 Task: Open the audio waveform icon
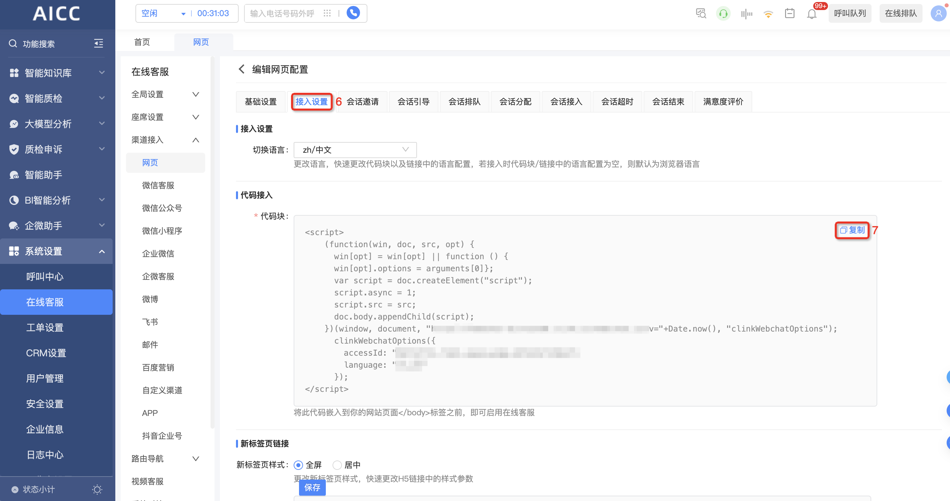click(746, 14)
